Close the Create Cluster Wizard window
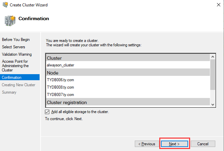224x151 pixels. pos(216,5)
